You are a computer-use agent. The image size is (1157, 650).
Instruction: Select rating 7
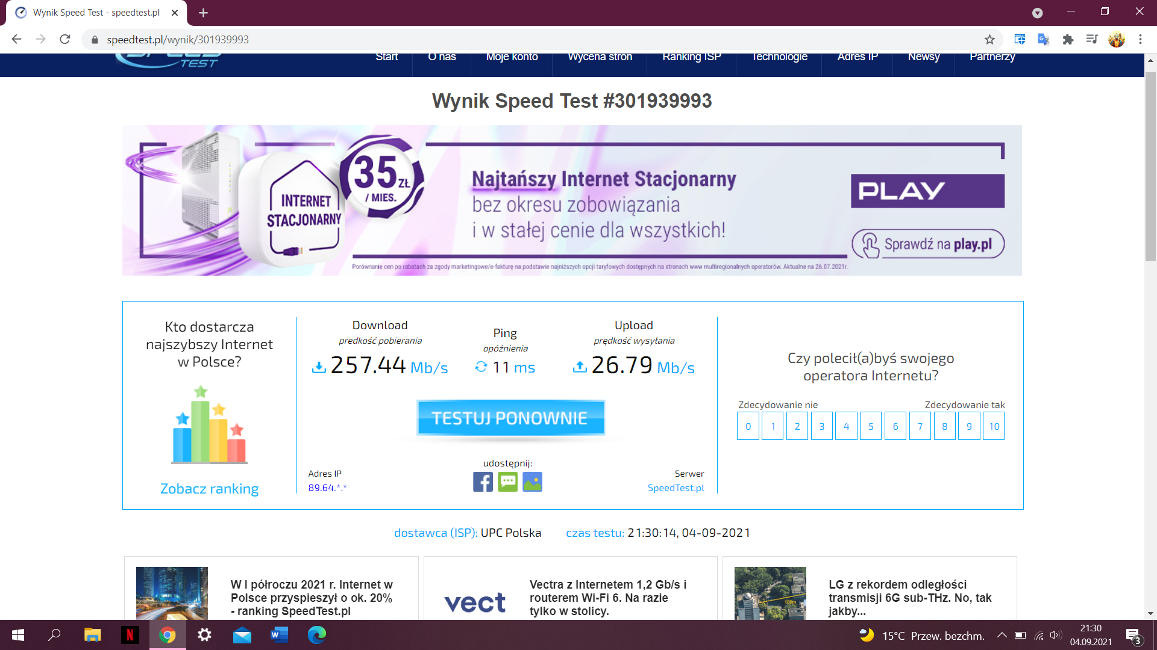click(x=920, y=426)
